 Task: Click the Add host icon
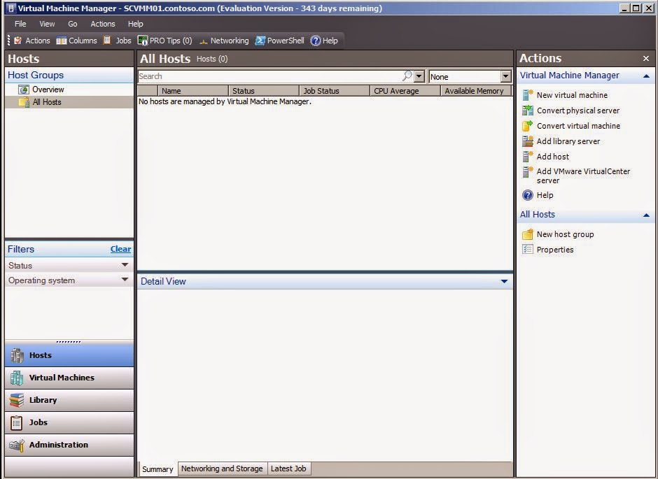528,157
